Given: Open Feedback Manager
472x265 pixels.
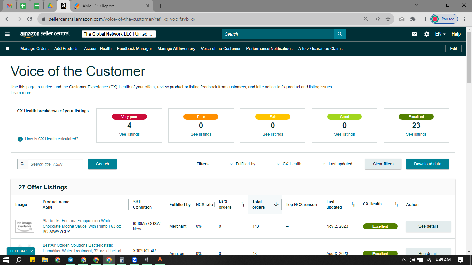Looking at the screenshot, I should pyautogui.click(x=134, y=49).
